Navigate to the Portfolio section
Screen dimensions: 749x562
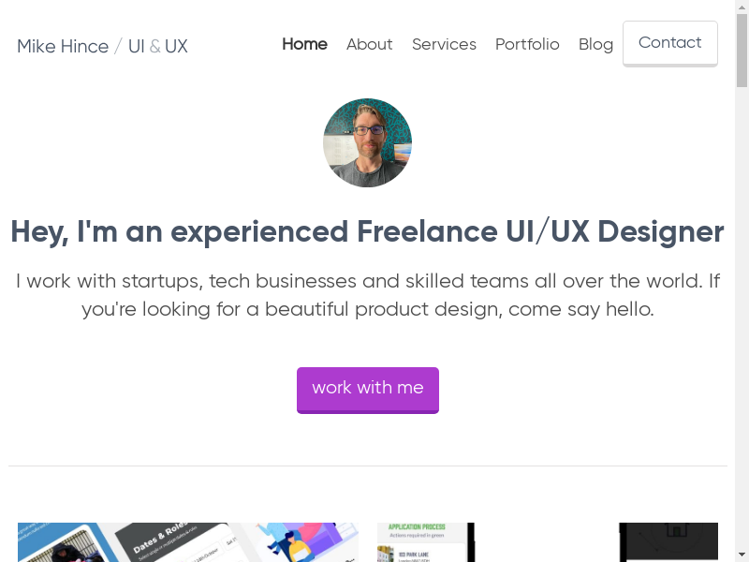527,44
